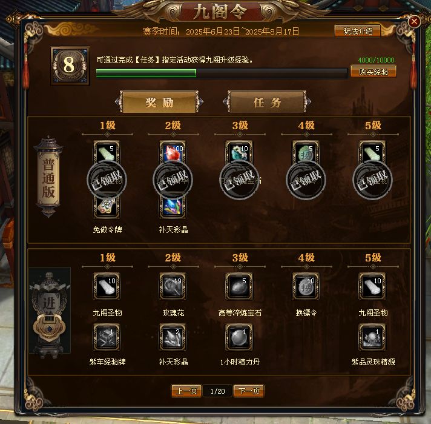Click the level 5 advanced 九阁圣物 icon
The width and height of the screenshot is (431, 424).
point(372,286)
